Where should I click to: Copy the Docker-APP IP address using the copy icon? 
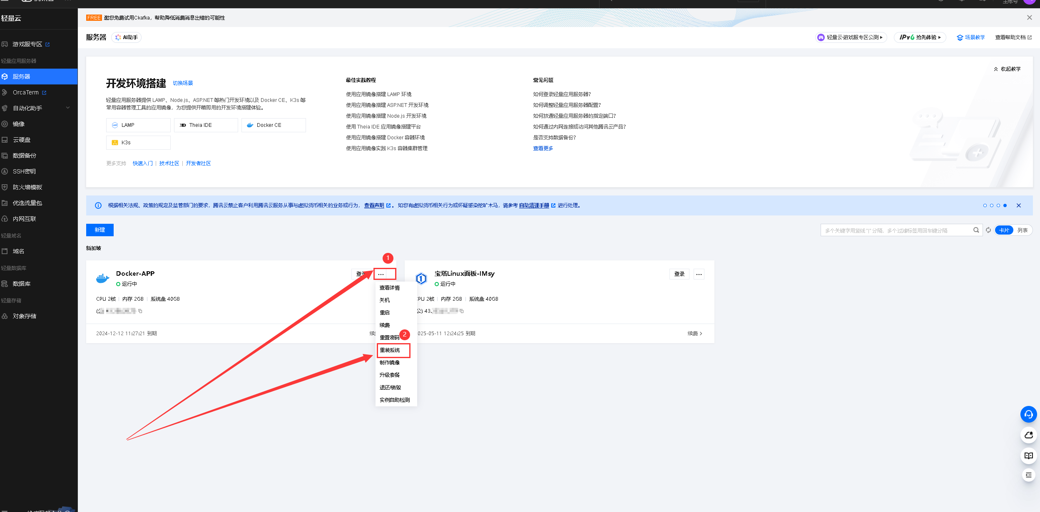140,311
